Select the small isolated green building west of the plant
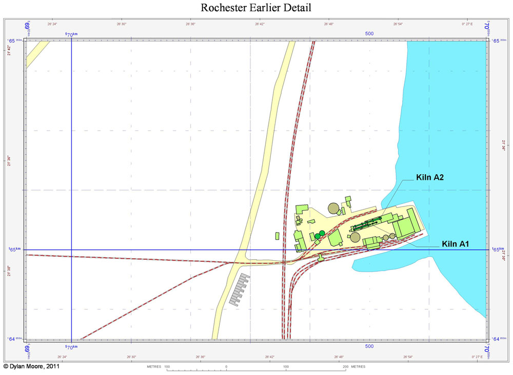Image resolution: width=513 pixels, height=375 pixels. tap(278, 236)
